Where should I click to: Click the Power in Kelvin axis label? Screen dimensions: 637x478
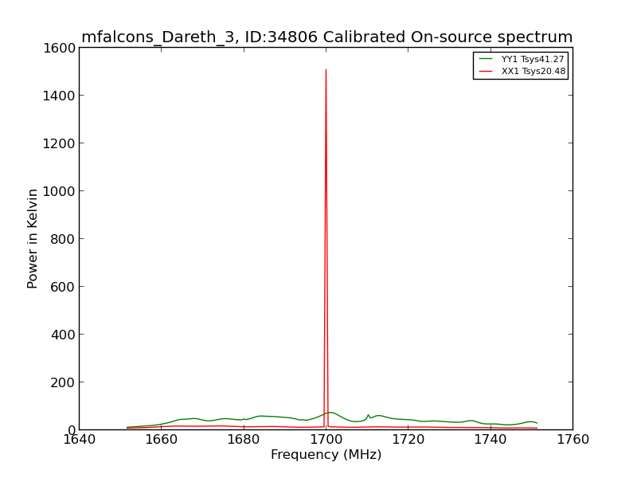(32, 238)
